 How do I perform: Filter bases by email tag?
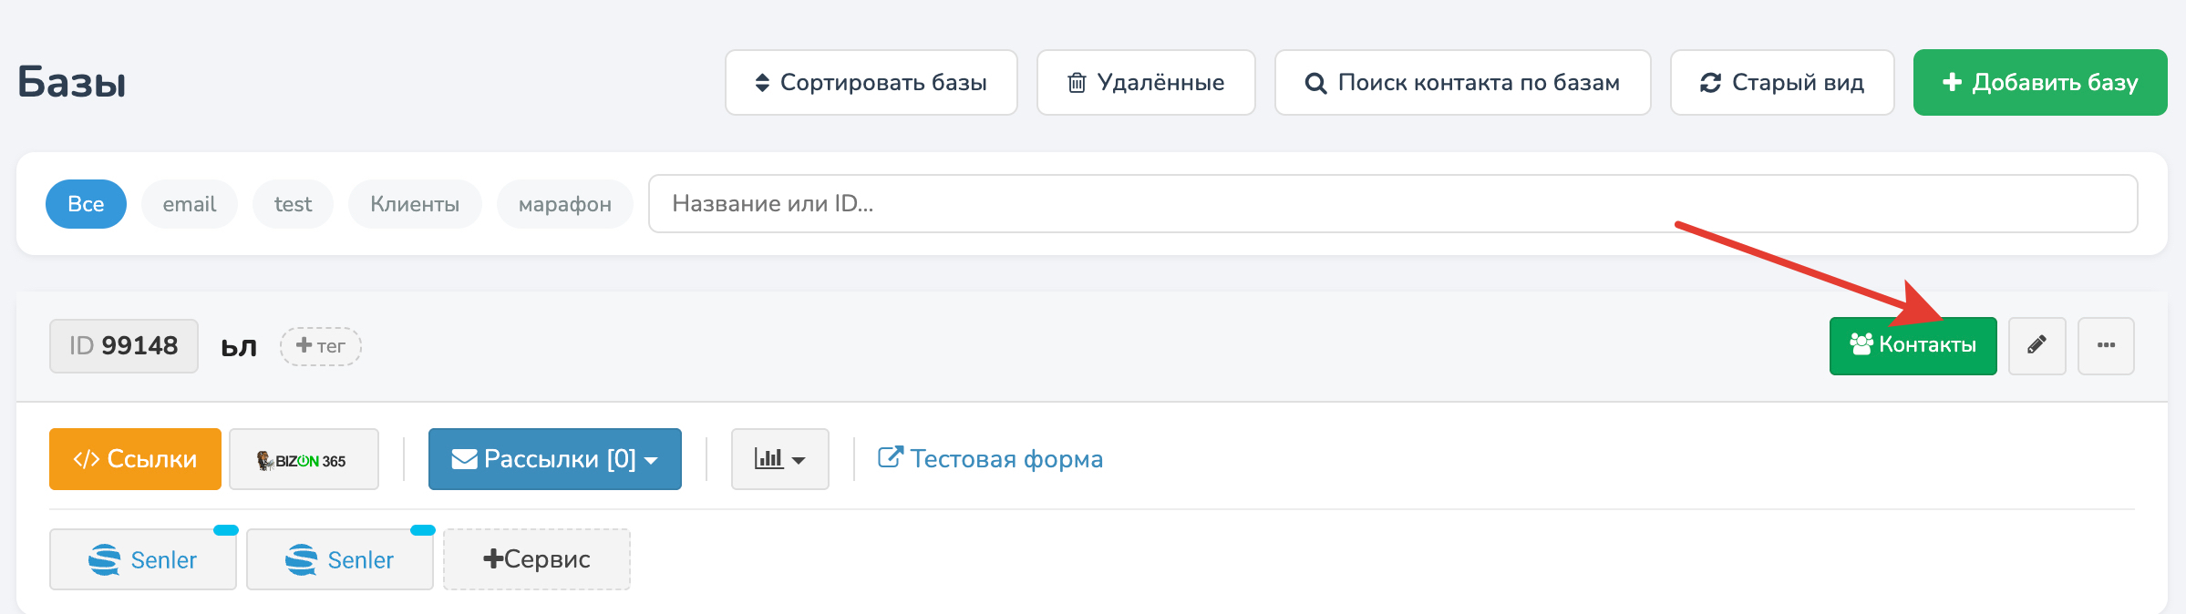190,204
